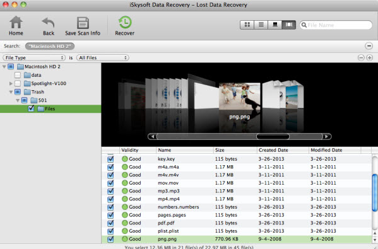
Task: Select the m4v.m4v row
Action: click(237, 175)
